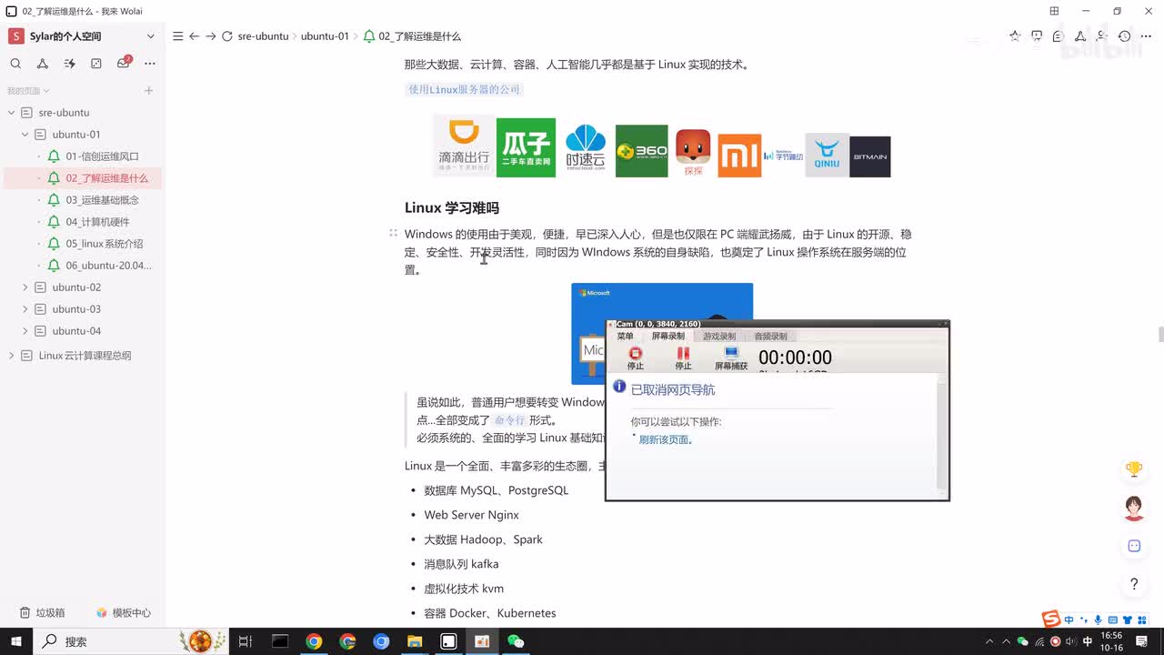Click the question mark help icon
The height and width of the screenshot is (655, 1164).
1134,584
